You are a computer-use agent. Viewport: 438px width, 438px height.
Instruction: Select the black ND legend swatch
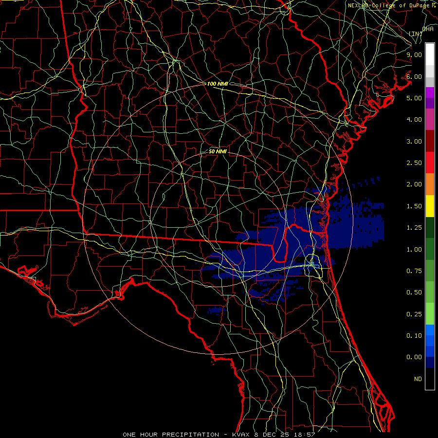[430, 379]
